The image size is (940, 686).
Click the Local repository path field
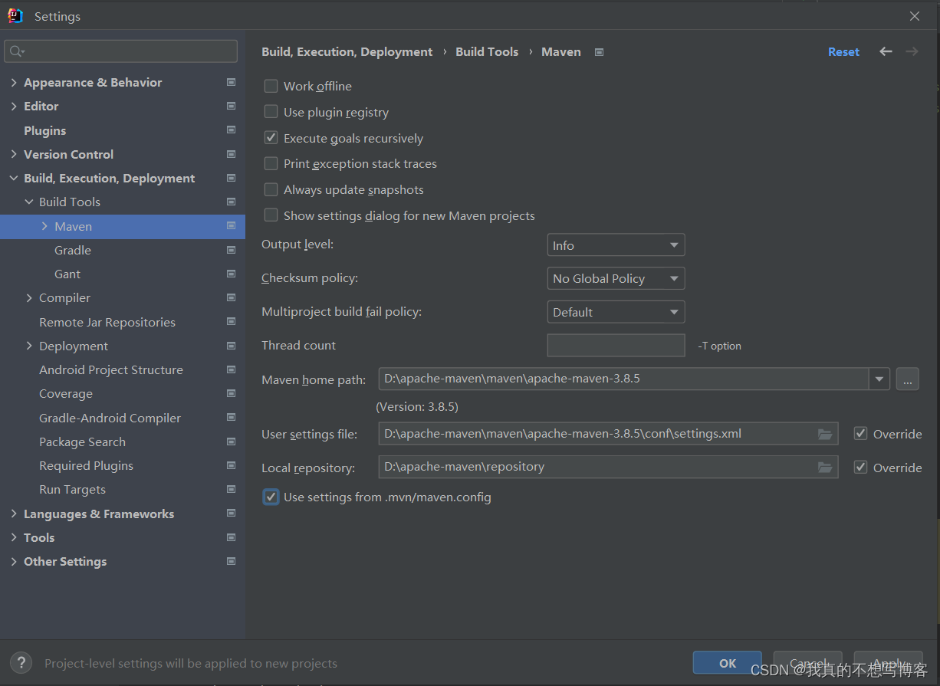(608, 467)
